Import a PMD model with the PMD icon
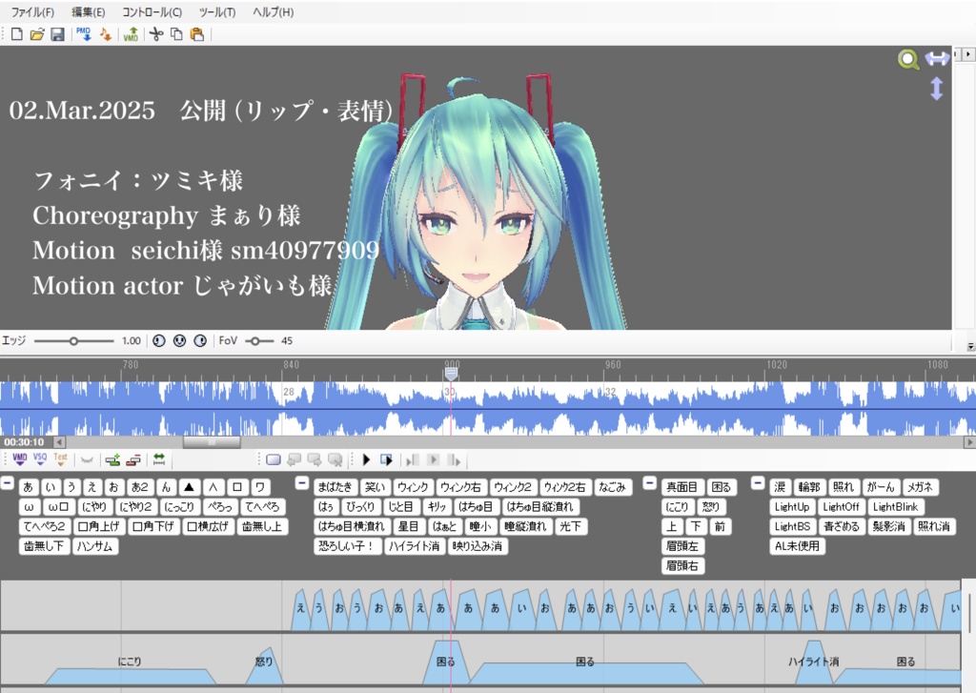 86,35
